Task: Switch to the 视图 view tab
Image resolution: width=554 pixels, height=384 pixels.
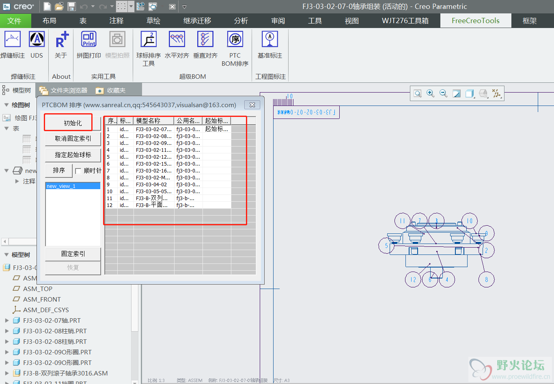Action: tap(352, 21)
